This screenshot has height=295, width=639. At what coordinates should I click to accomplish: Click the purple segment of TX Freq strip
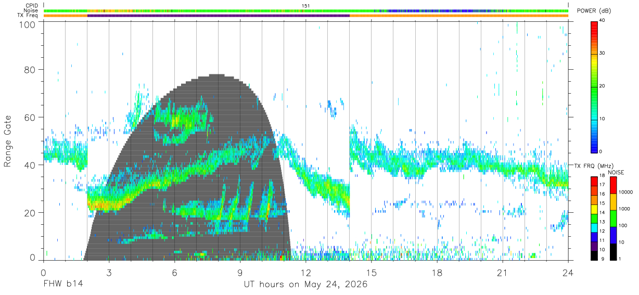(x=219, y=16)
